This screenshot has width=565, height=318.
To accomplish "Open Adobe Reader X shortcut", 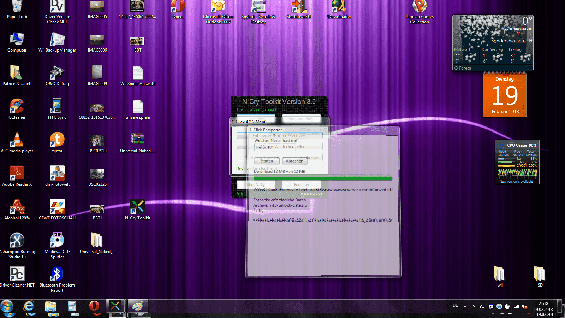I will click(17, 173).
